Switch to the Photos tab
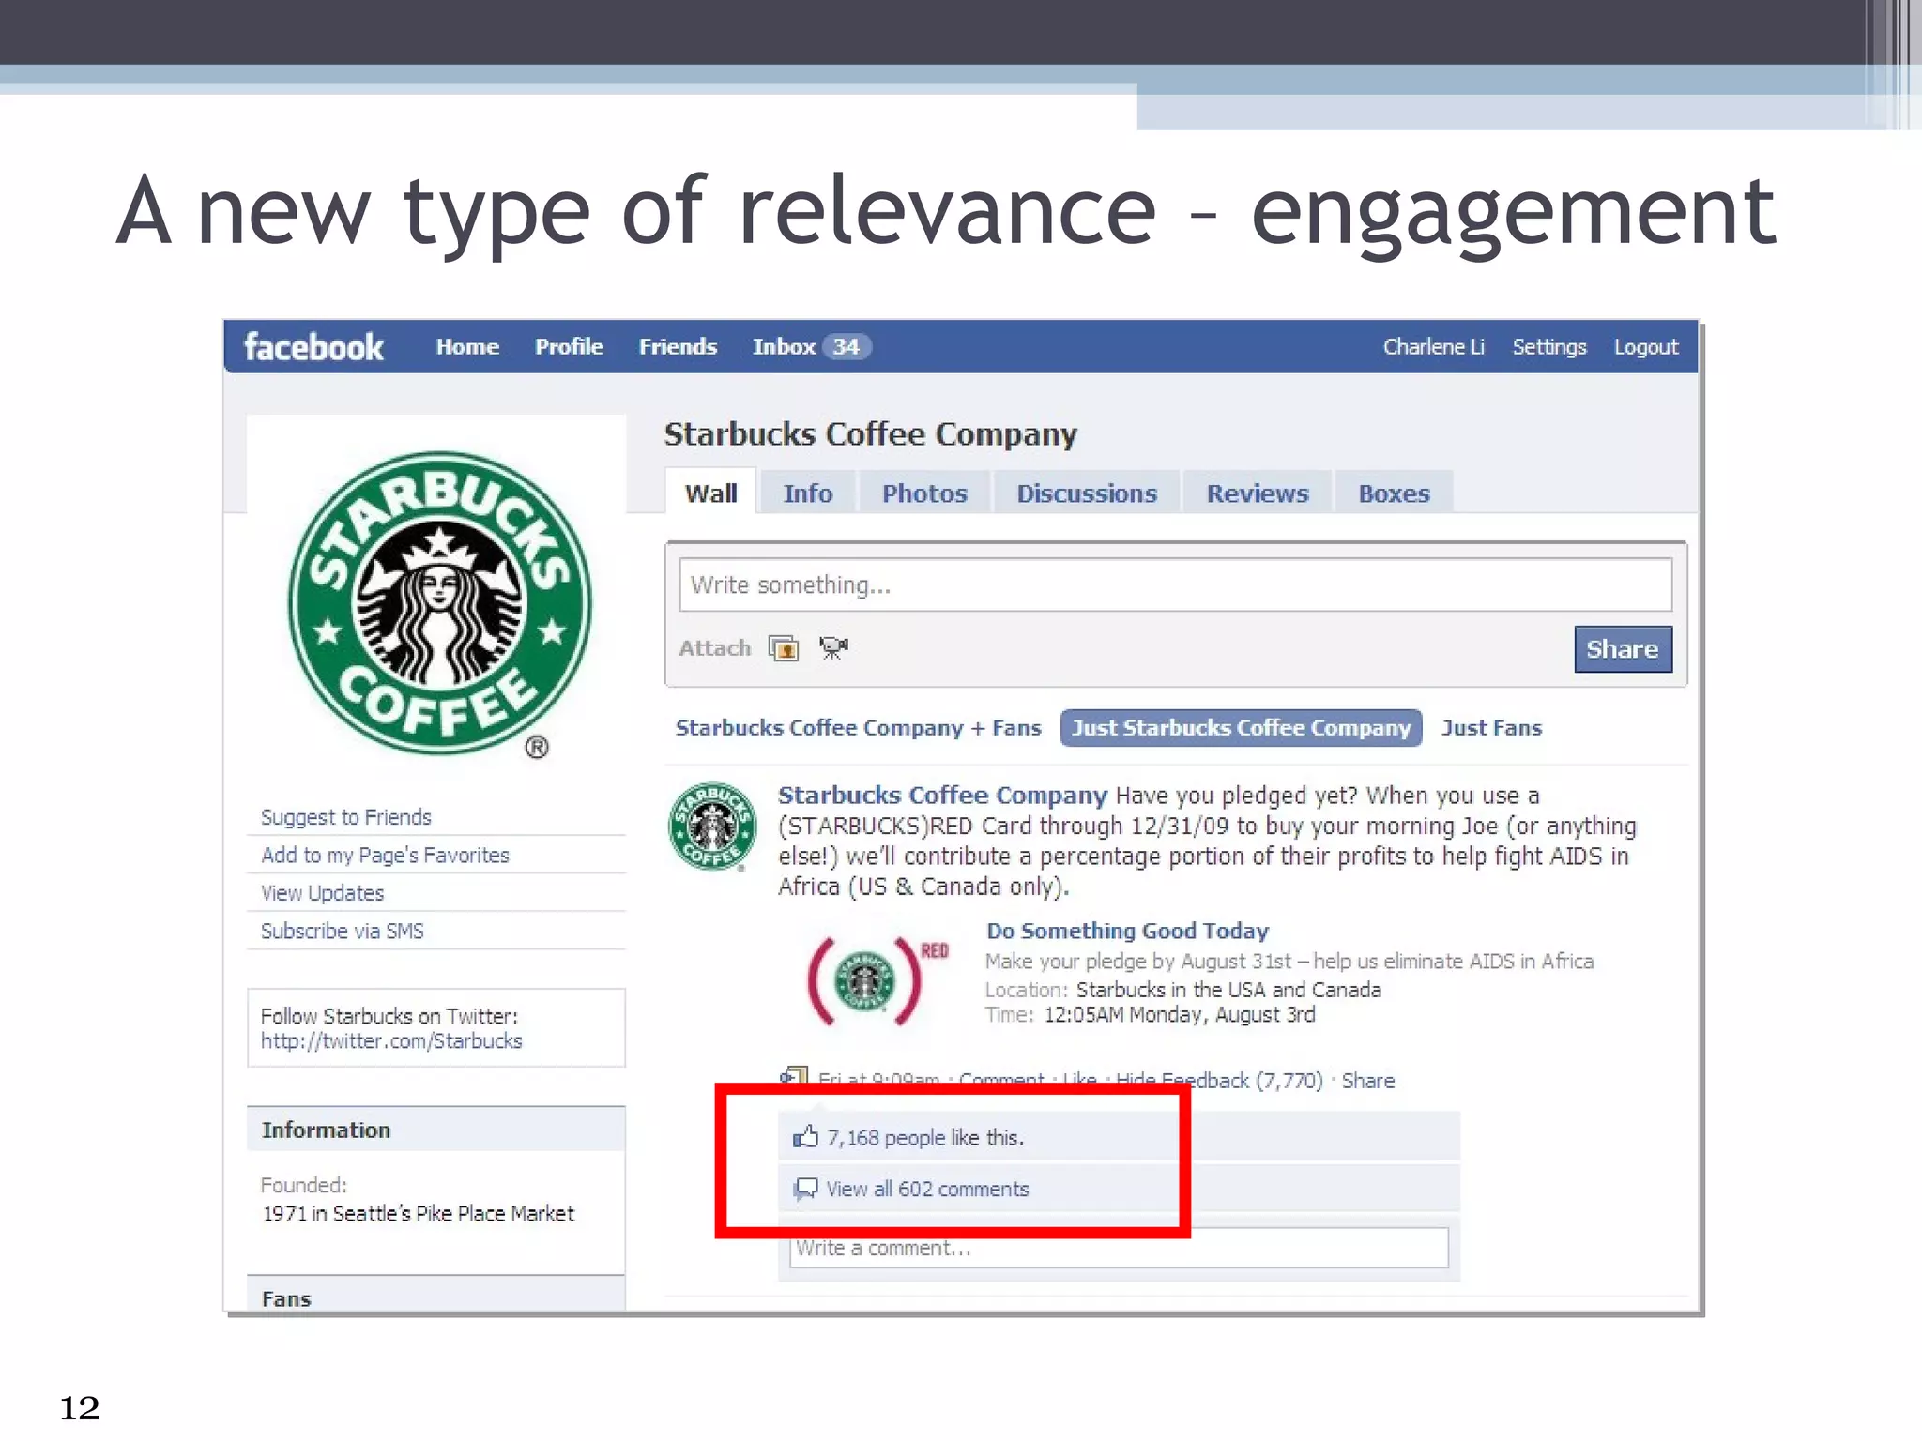Screen dimensions: 1922x1441 924,493
